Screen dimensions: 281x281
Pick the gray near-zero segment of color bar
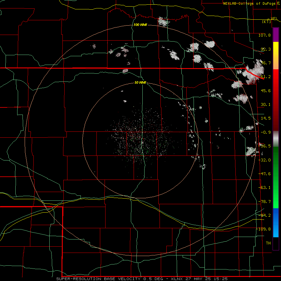pos(276,139)
